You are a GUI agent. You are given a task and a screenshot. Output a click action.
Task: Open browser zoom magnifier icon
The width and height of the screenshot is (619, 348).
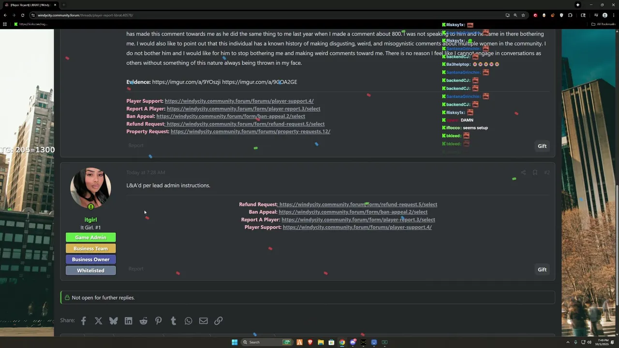(x=515, y=15)
